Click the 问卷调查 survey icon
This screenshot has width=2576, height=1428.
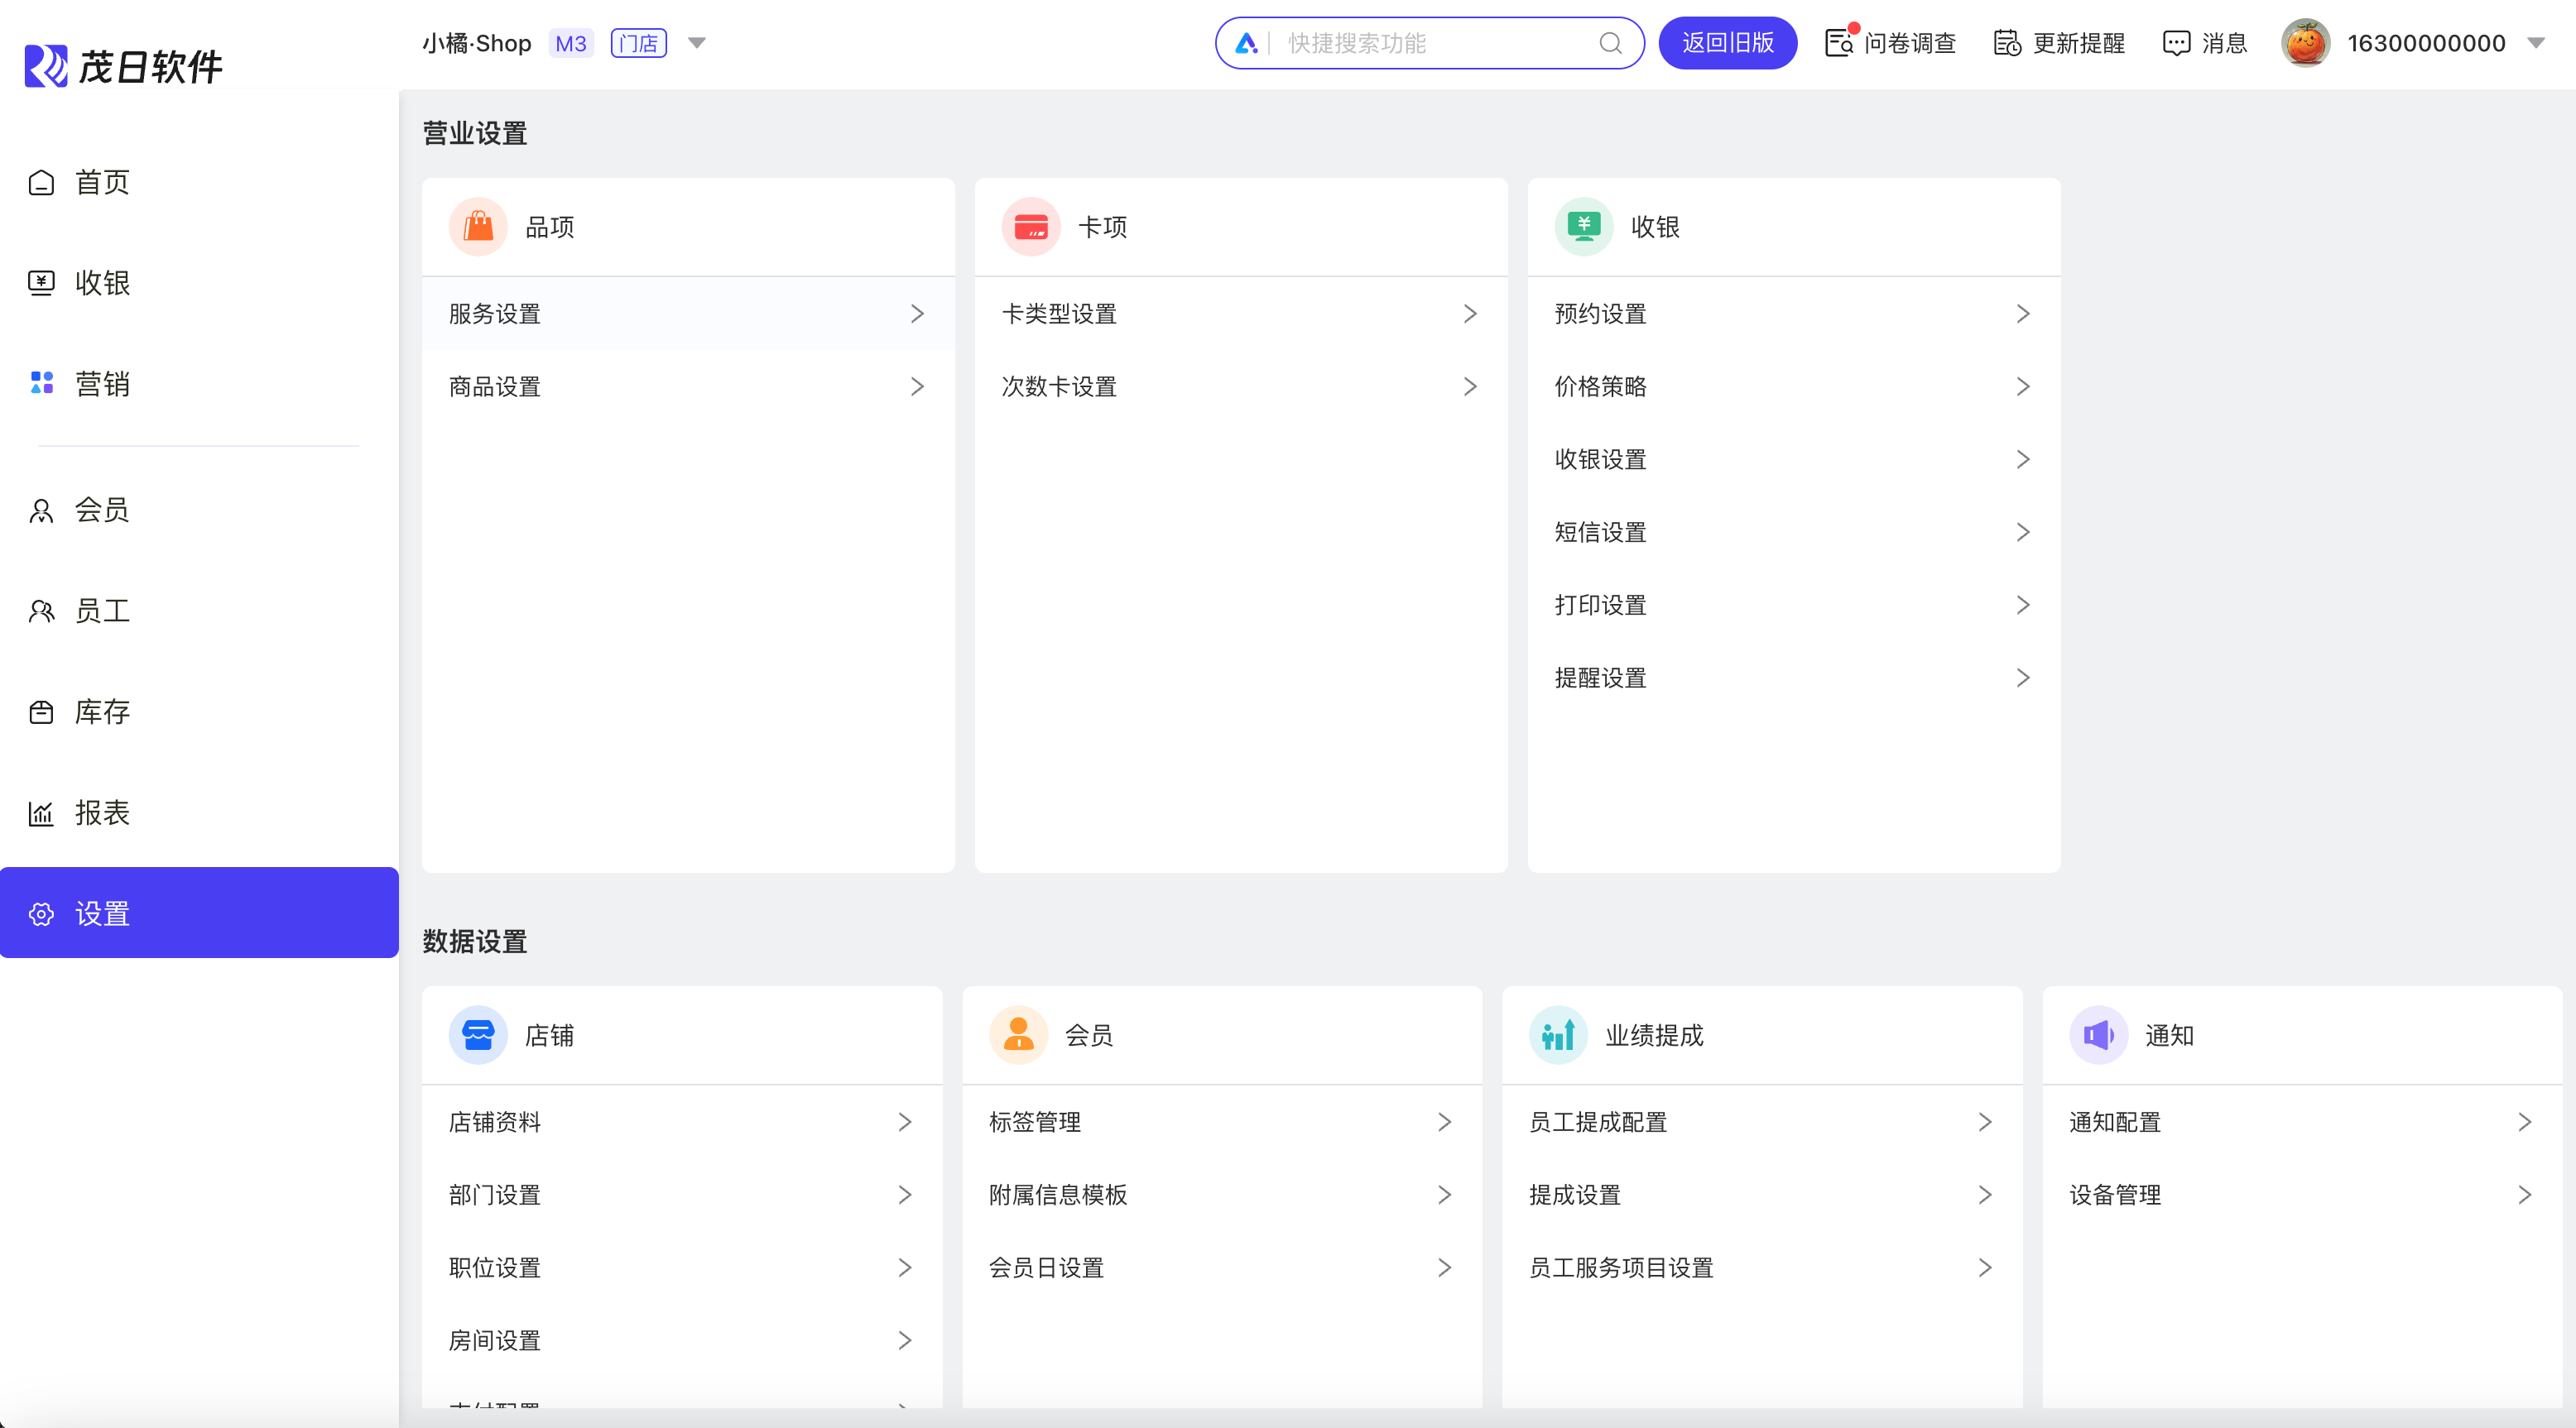point(1838,43)
